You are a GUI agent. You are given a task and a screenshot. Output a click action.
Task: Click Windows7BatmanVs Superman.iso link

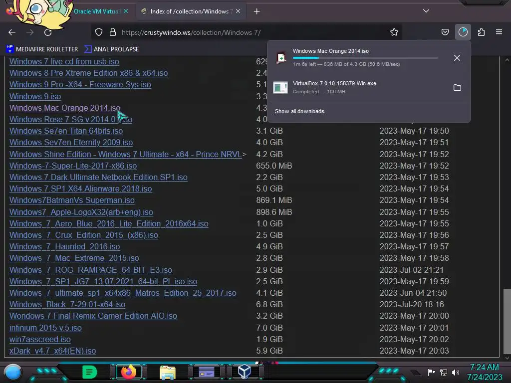click(72, 200)
